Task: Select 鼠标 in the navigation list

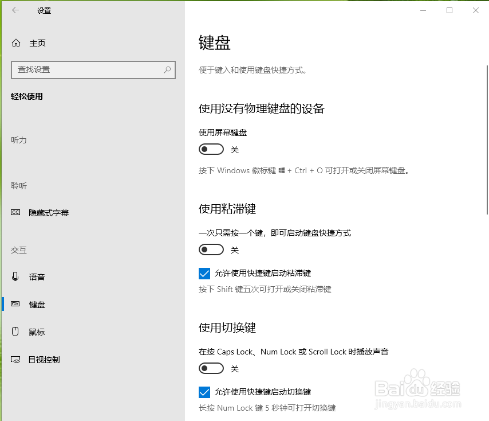Action: tap(37, 332)
